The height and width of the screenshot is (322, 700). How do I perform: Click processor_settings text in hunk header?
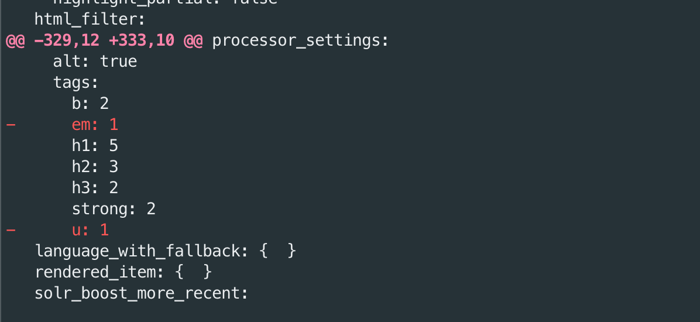301,41
